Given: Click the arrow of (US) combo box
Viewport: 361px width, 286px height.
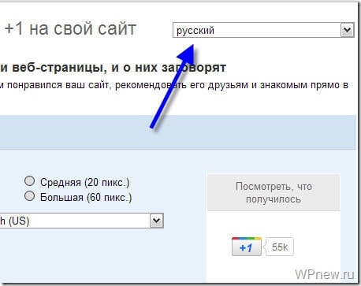Looking at the screenshot, I should [x=157, y=221].
